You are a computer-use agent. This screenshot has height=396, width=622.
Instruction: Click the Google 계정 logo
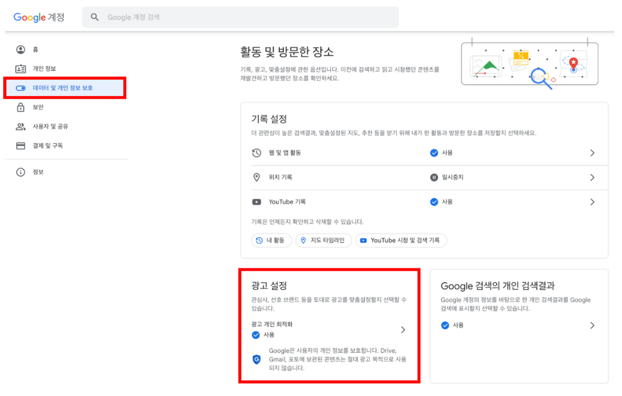point(39,17)
